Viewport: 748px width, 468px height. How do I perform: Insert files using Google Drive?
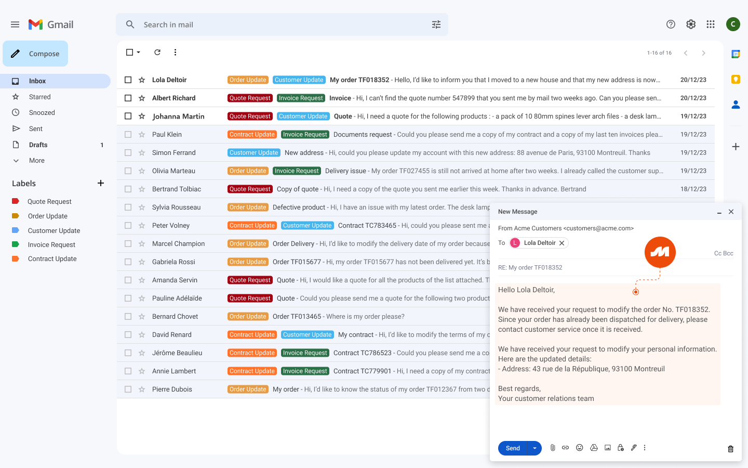coord(594,448)
